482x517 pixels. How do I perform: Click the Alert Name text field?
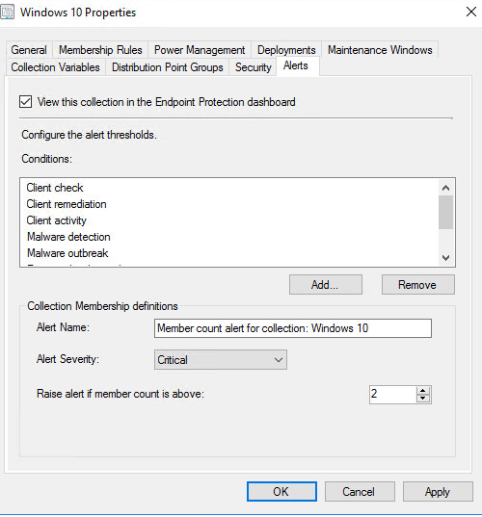coord(293,328)
